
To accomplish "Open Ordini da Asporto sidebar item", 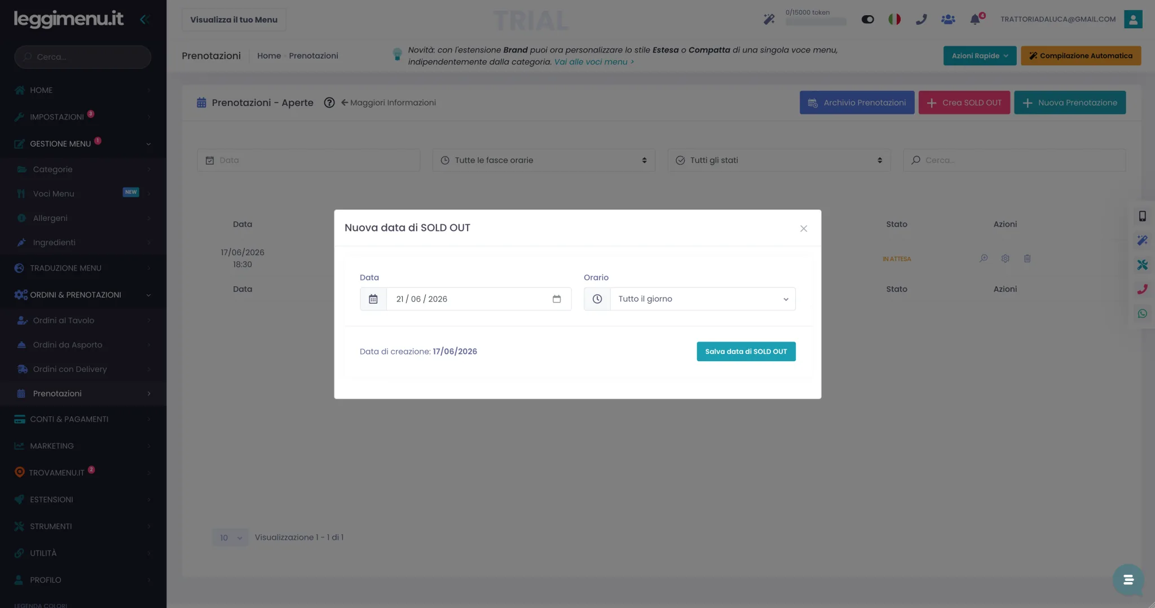I will click(x=83, y=345).
